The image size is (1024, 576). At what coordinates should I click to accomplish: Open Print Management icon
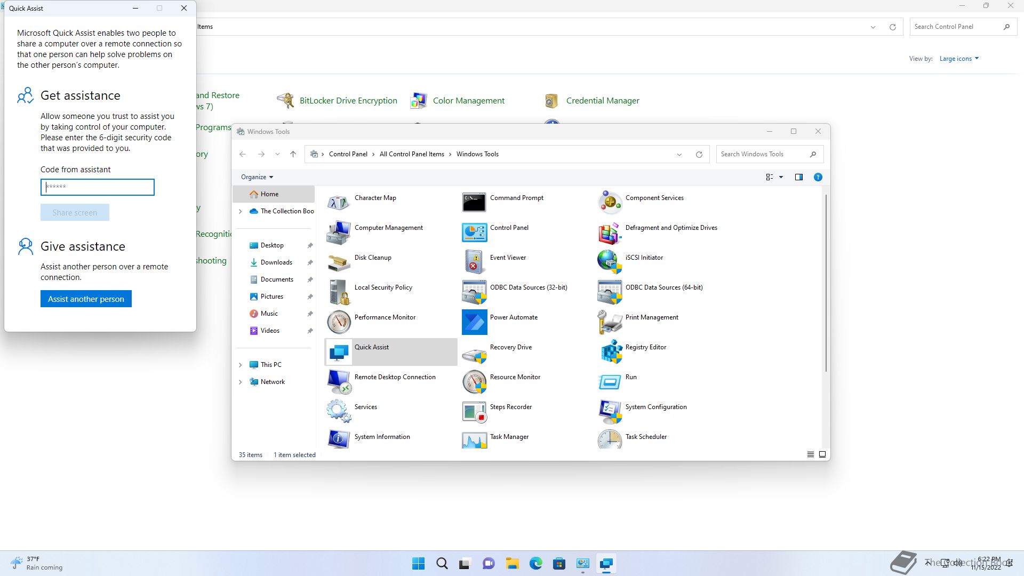point(610,322)
